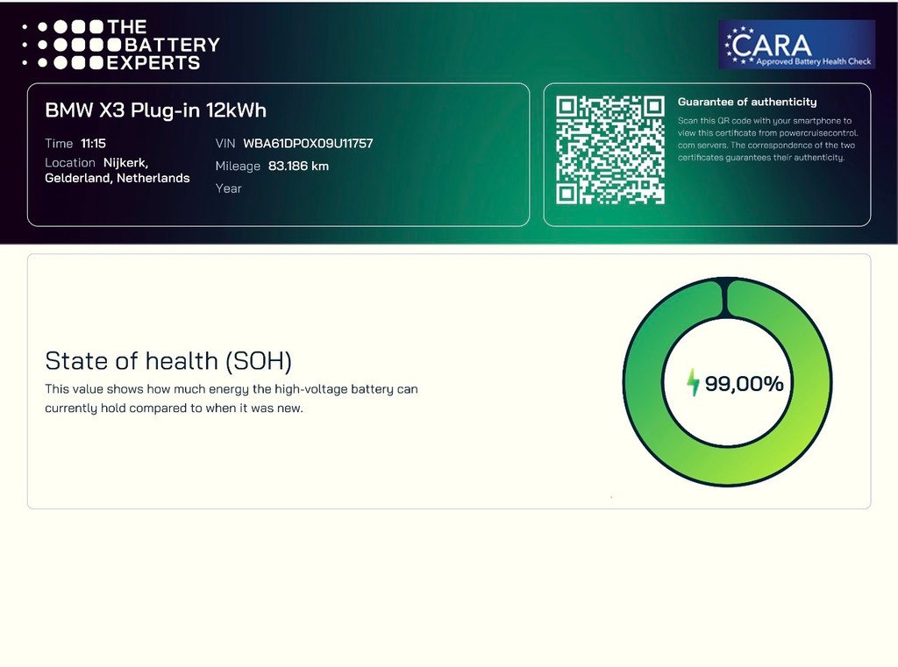Viewport: 898px width, 667px height.
Task: Click the location Nijkerk, Gelderland, Netherlands
Action: point(118,170)
